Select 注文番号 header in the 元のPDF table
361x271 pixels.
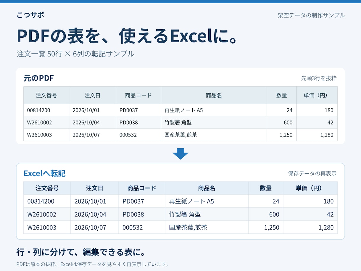[x=46, y=95]
